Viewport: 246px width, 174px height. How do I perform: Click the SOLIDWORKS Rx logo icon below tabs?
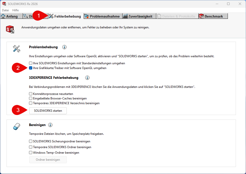click(x=10, y=29)
